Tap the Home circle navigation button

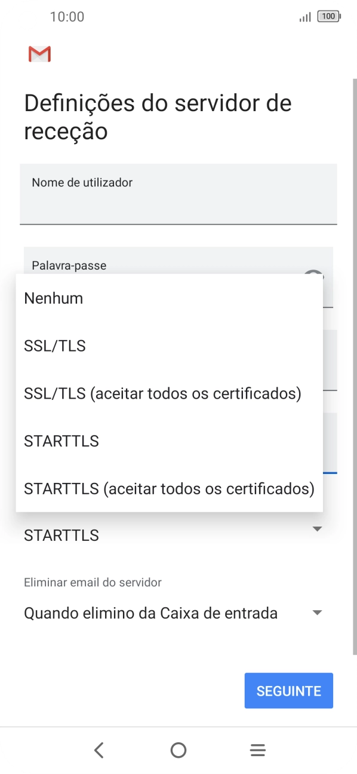tap(178, 750)
